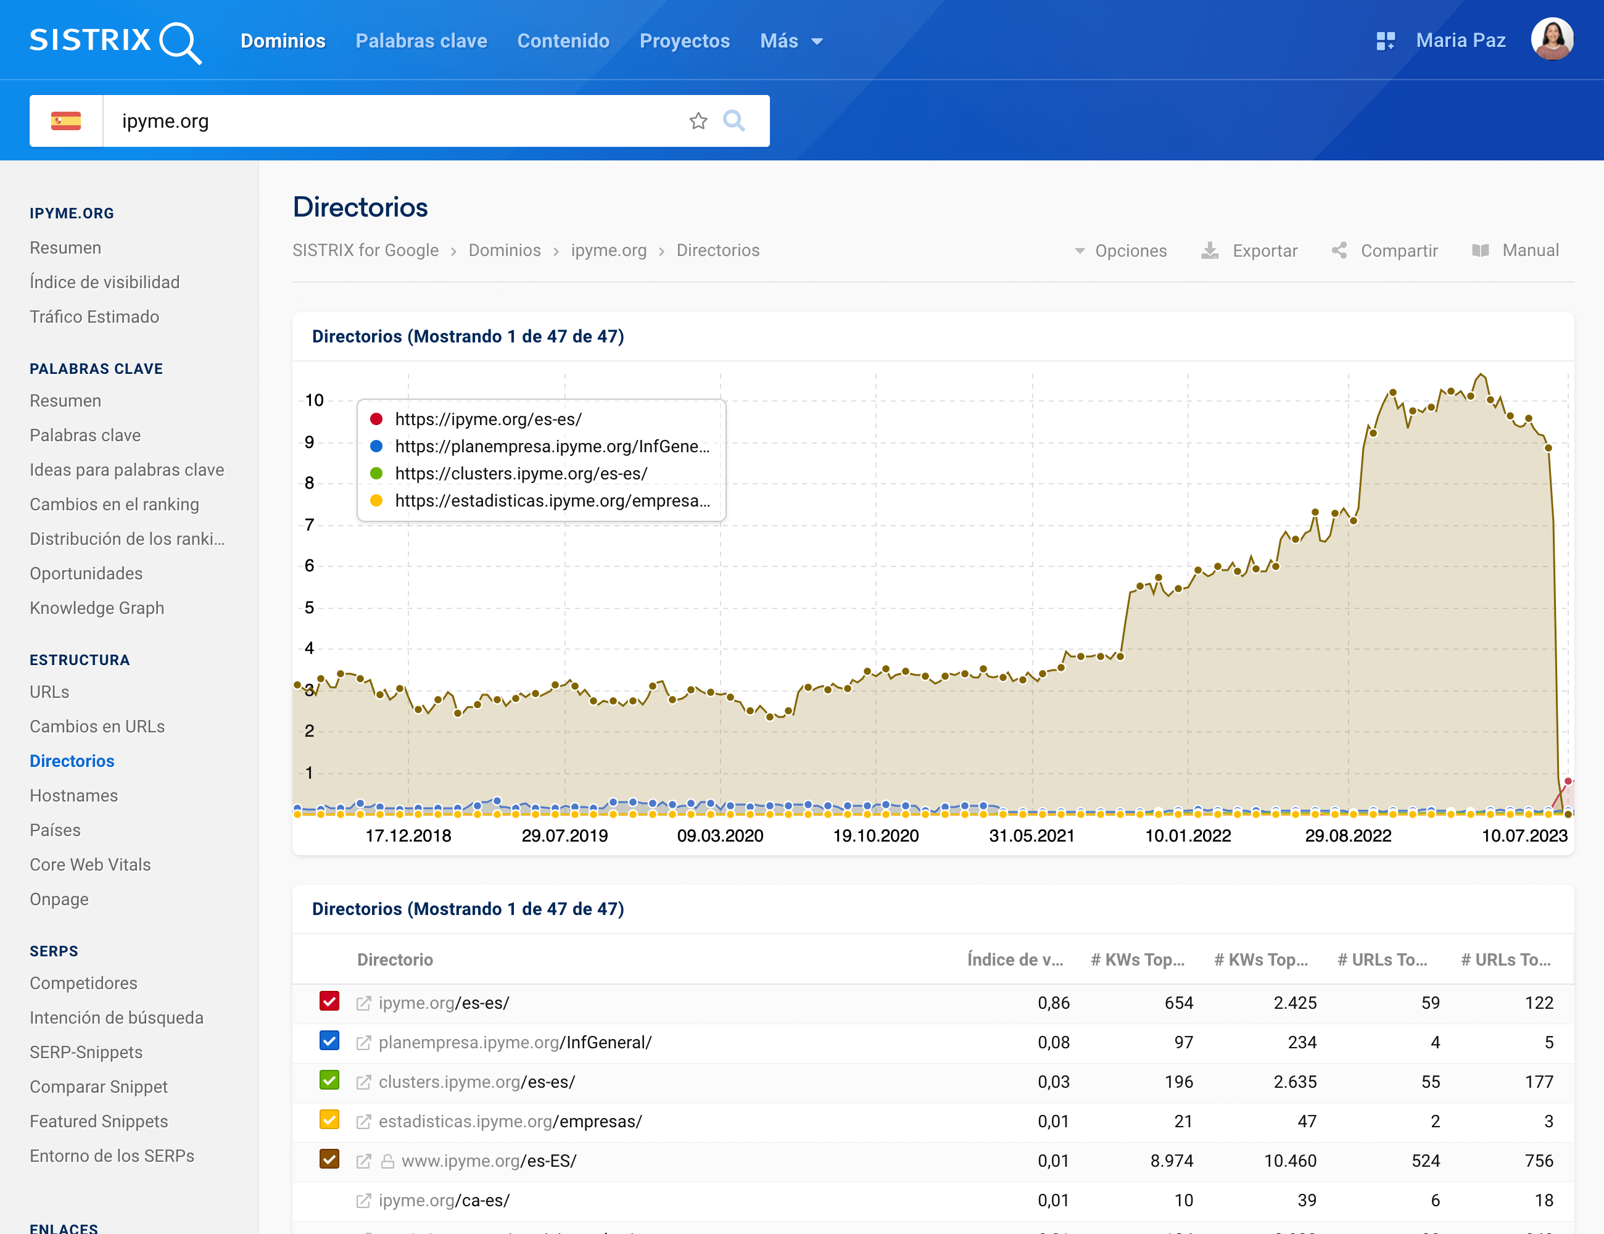This screenshot has height=1234, width=1604.
Task: Open the Manual book icon
Action: coord(1480,251)
